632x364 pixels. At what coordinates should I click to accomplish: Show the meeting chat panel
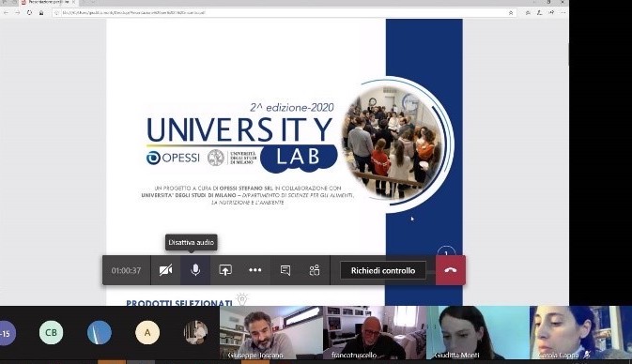pos(285,270)
